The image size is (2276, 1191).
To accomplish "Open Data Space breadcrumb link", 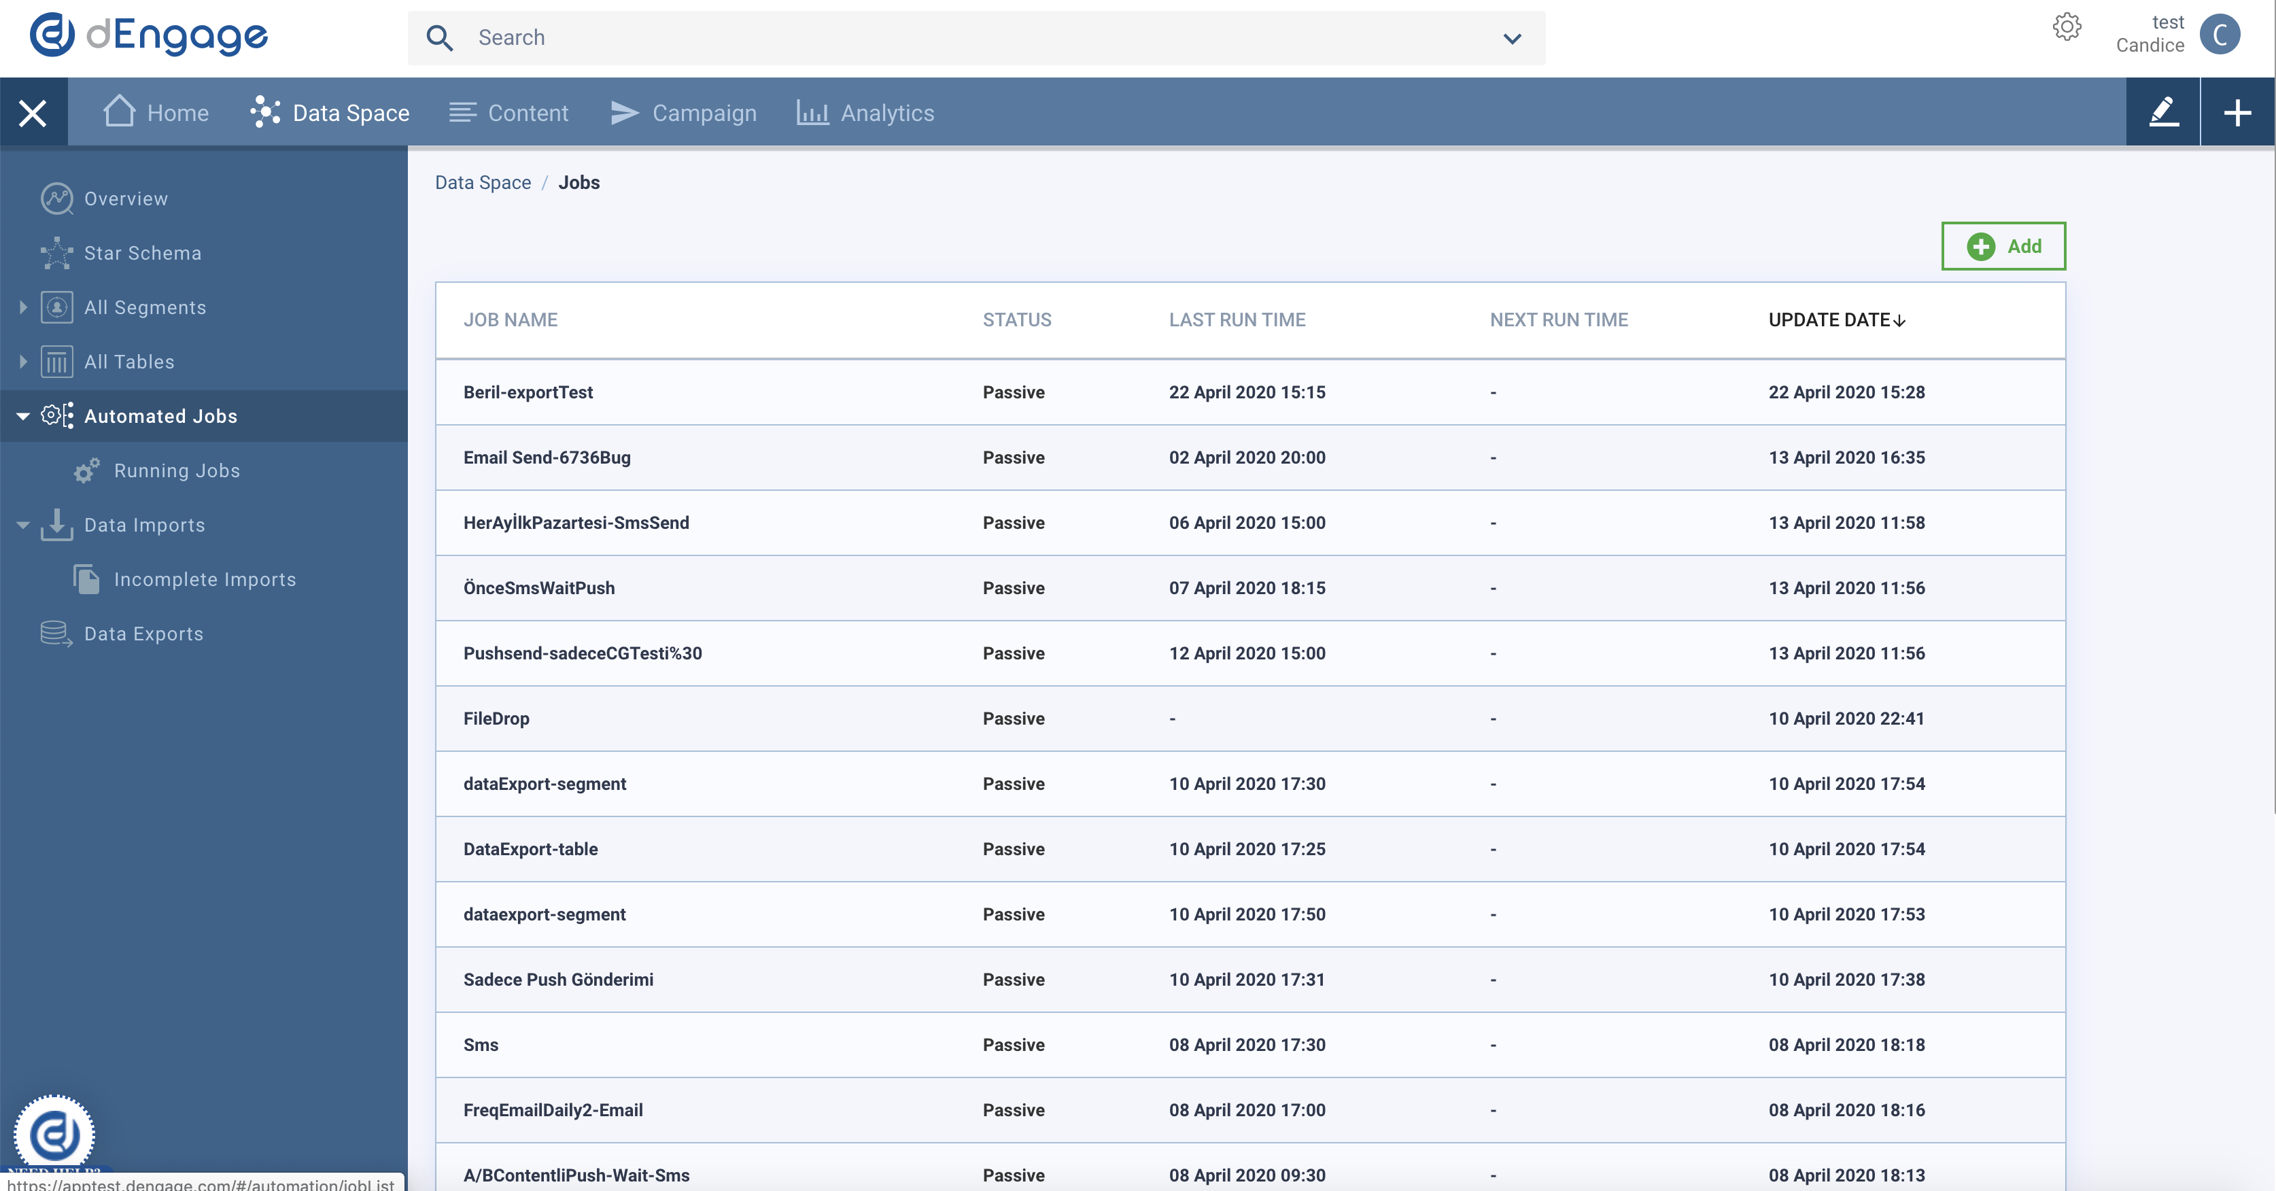I will (483, 182).
